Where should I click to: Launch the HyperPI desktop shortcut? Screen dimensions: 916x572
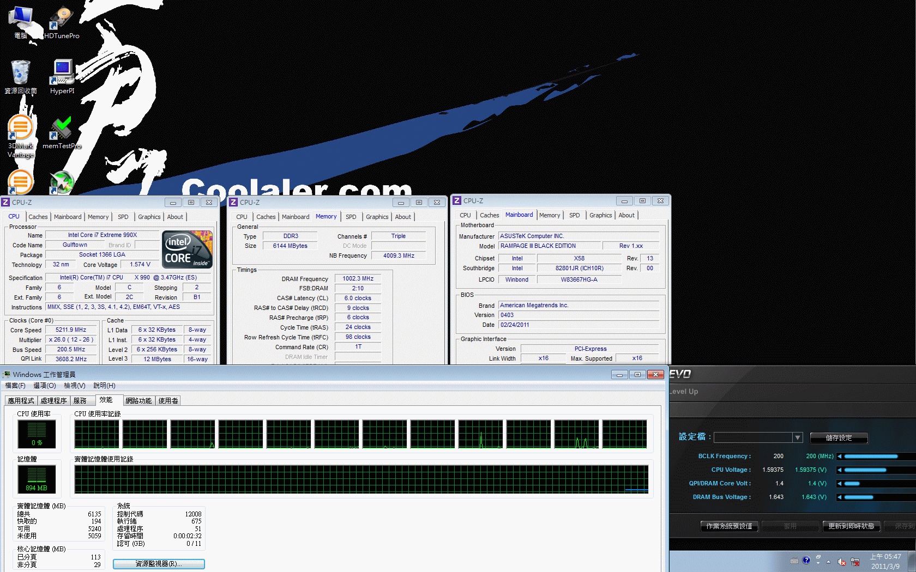[x=62, y=77]
